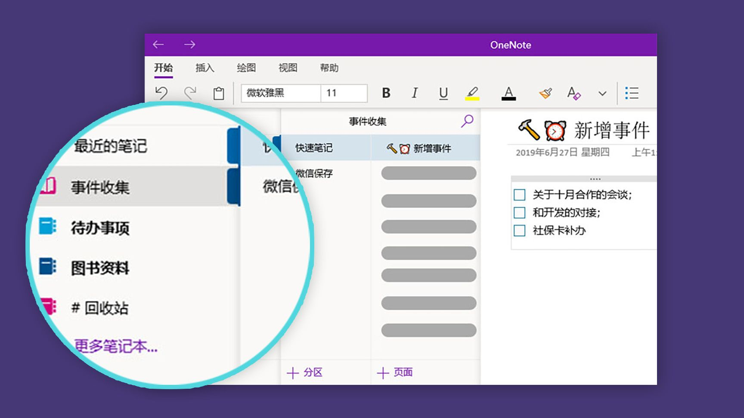Toggle bold formatting
Screen dimensions: 744x418
click(386, 93)
